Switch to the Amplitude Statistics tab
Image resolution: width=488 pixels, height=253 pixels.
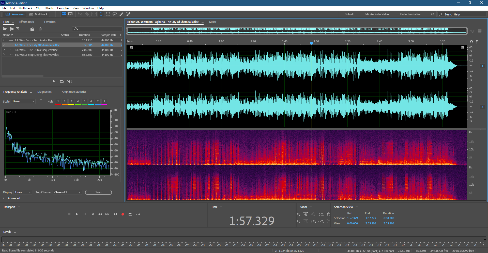coord(74,92)
